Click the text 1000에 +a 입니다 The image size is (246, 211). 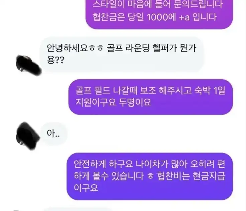[x=181, y=17]
